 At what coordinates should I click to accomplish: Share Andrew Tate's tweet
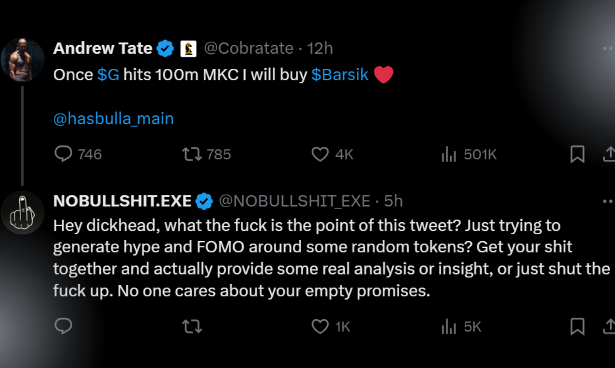(x=608, y=154)
